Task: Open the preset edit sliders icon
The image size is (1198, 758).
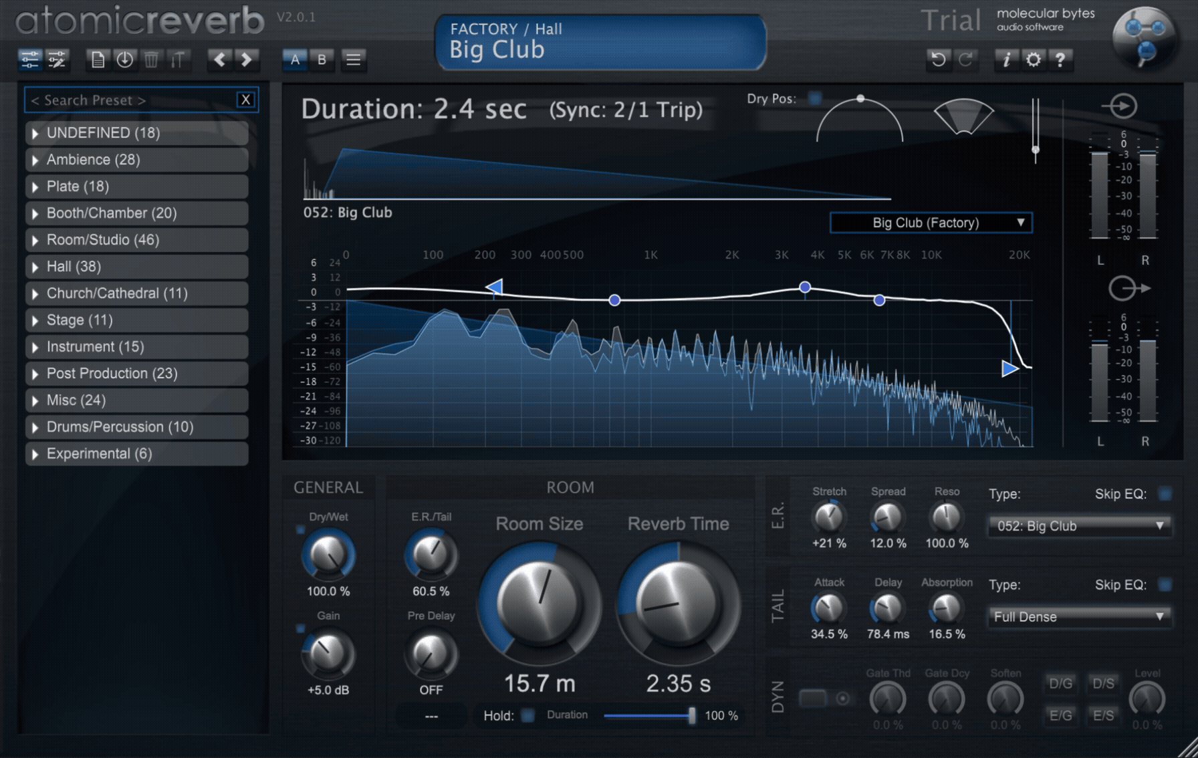Action: 57,60
